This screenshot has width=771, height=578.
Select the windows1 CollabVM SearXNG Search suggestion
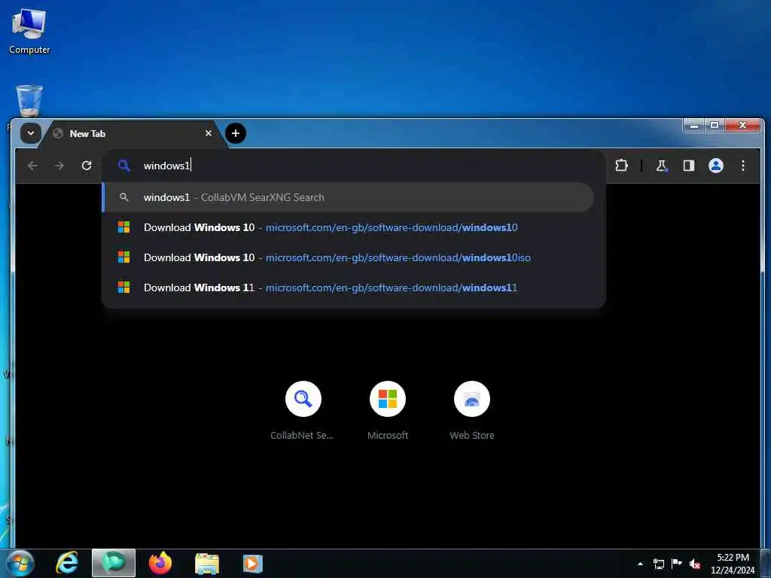tap(348, 198)
